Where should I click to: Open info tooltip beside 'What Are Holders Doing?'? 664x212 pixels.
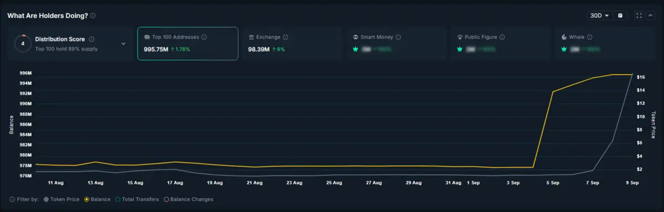[x=92, y=15]
